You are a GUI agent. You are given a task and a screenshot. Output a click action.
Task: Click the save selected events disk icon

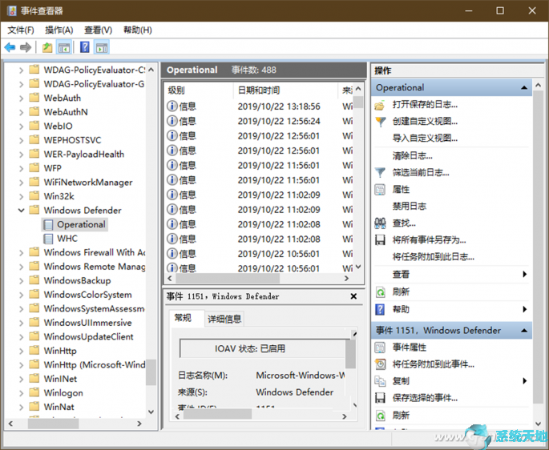tap(380, 398)
